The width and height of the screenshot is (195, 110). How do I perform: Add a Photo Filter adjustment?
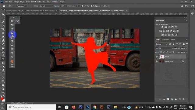[x=171, y=31]
